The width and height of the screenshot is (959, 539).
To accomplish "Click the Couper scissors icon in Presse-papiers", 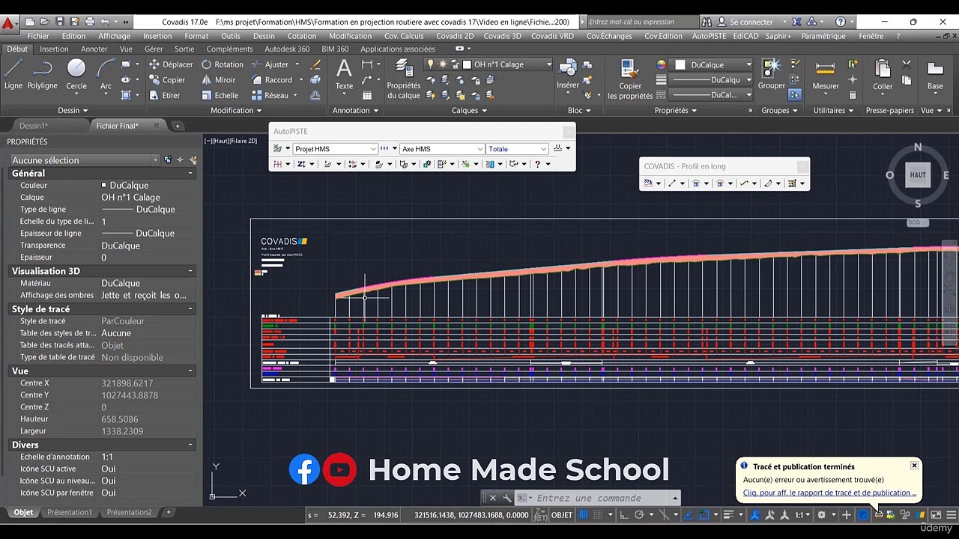I will tap(907, 64).
